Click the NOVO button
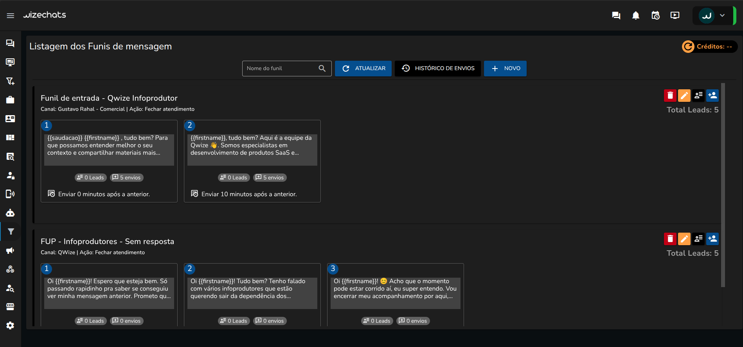 click(505, 69)
